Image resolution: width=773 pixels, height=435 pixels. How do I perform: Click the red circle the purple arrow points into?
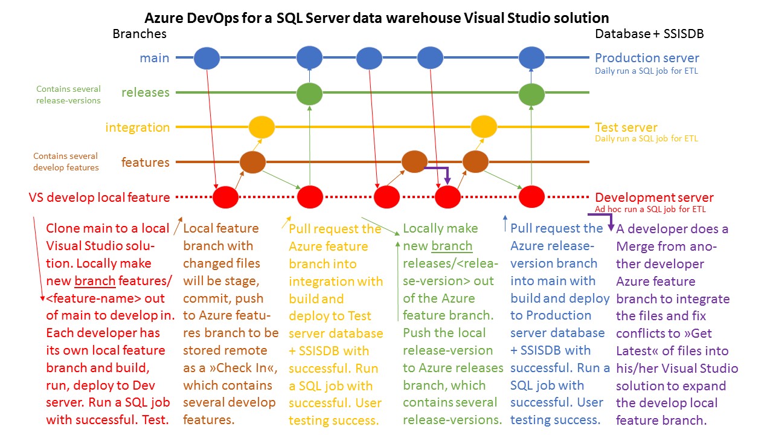tap(448, 197)
